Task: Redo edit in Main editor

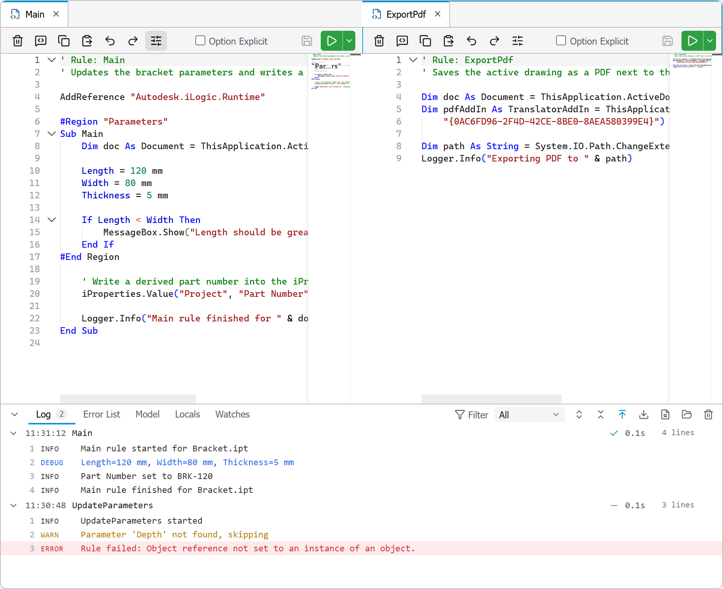Action: click(133, 41)
